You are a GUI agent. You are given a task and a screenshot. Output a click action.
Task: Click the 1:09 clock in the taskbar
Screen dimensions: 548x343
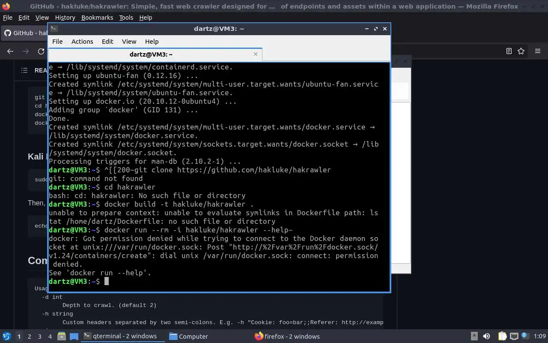pos(540,337)
